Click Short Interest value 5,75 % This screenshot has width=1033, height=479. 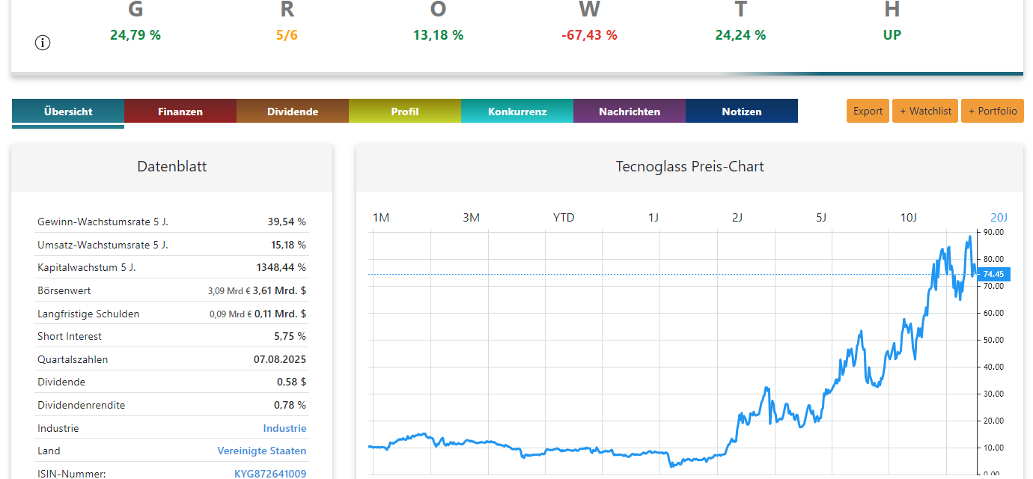click(x=290, y=337)
